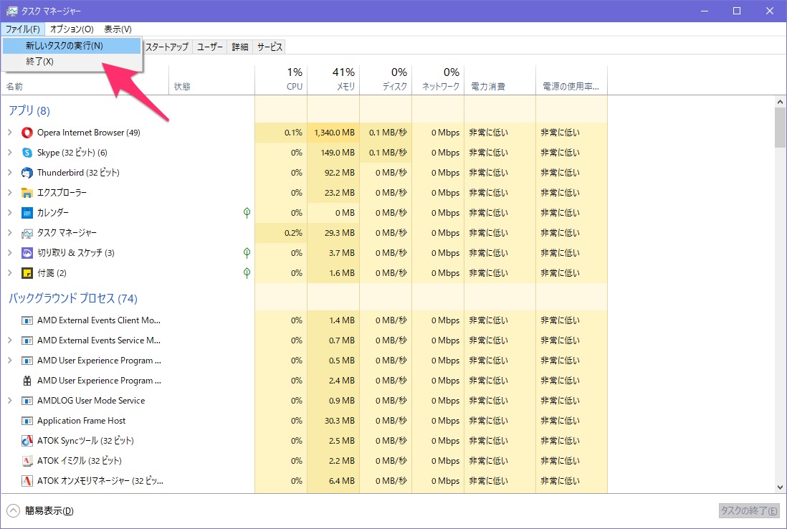Image resolution: width=787 pixels, height=529 pixels.
Task: Click the AMD External Events Client icon
Action: [x=27, y=320]
